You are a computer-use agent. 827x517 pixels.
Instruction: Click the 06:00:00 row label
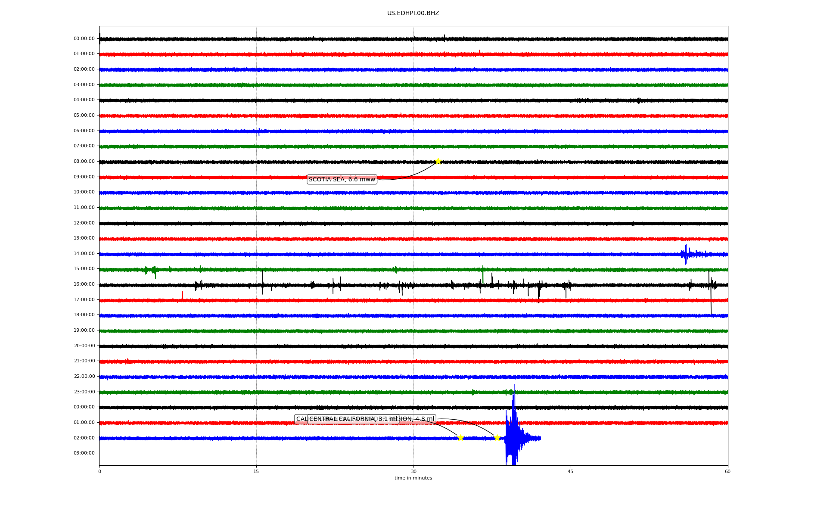tap(84, 131)
